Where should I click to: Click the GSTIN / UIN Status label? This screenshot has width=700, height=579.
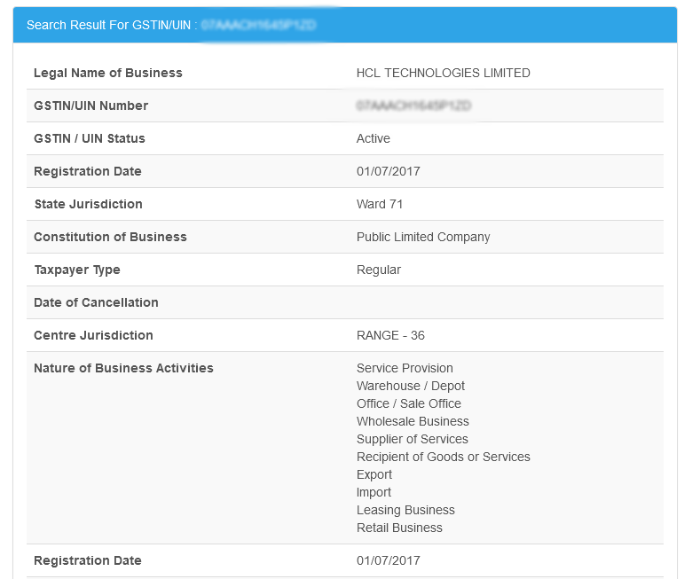89,138
